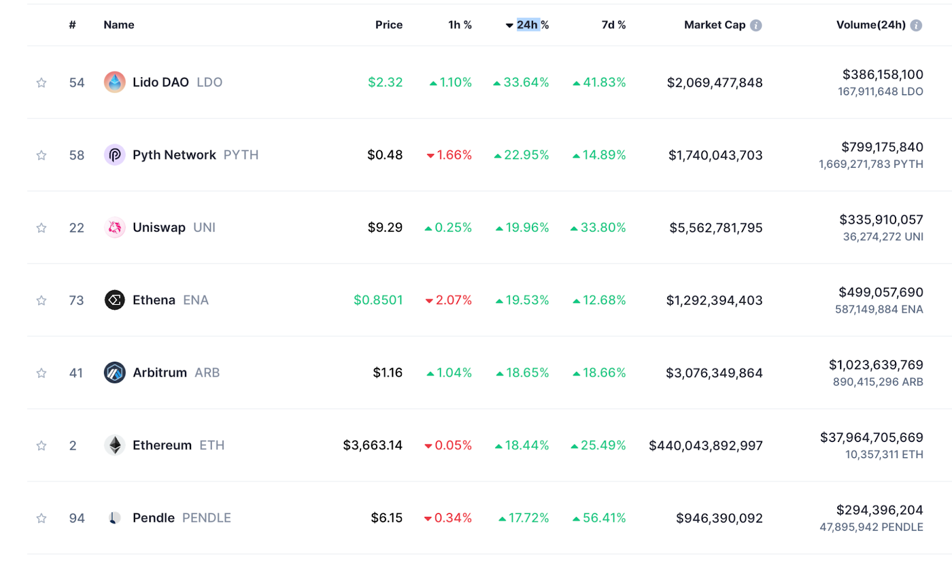Click Ethereum price $3,663.14
This screenshot has width=952, height=561.
pyautogui.click(x=372, y=445)
